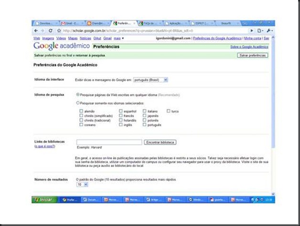Check the italiano checkbox
This screenshot has height=226, width=300.
click(144, 111)
